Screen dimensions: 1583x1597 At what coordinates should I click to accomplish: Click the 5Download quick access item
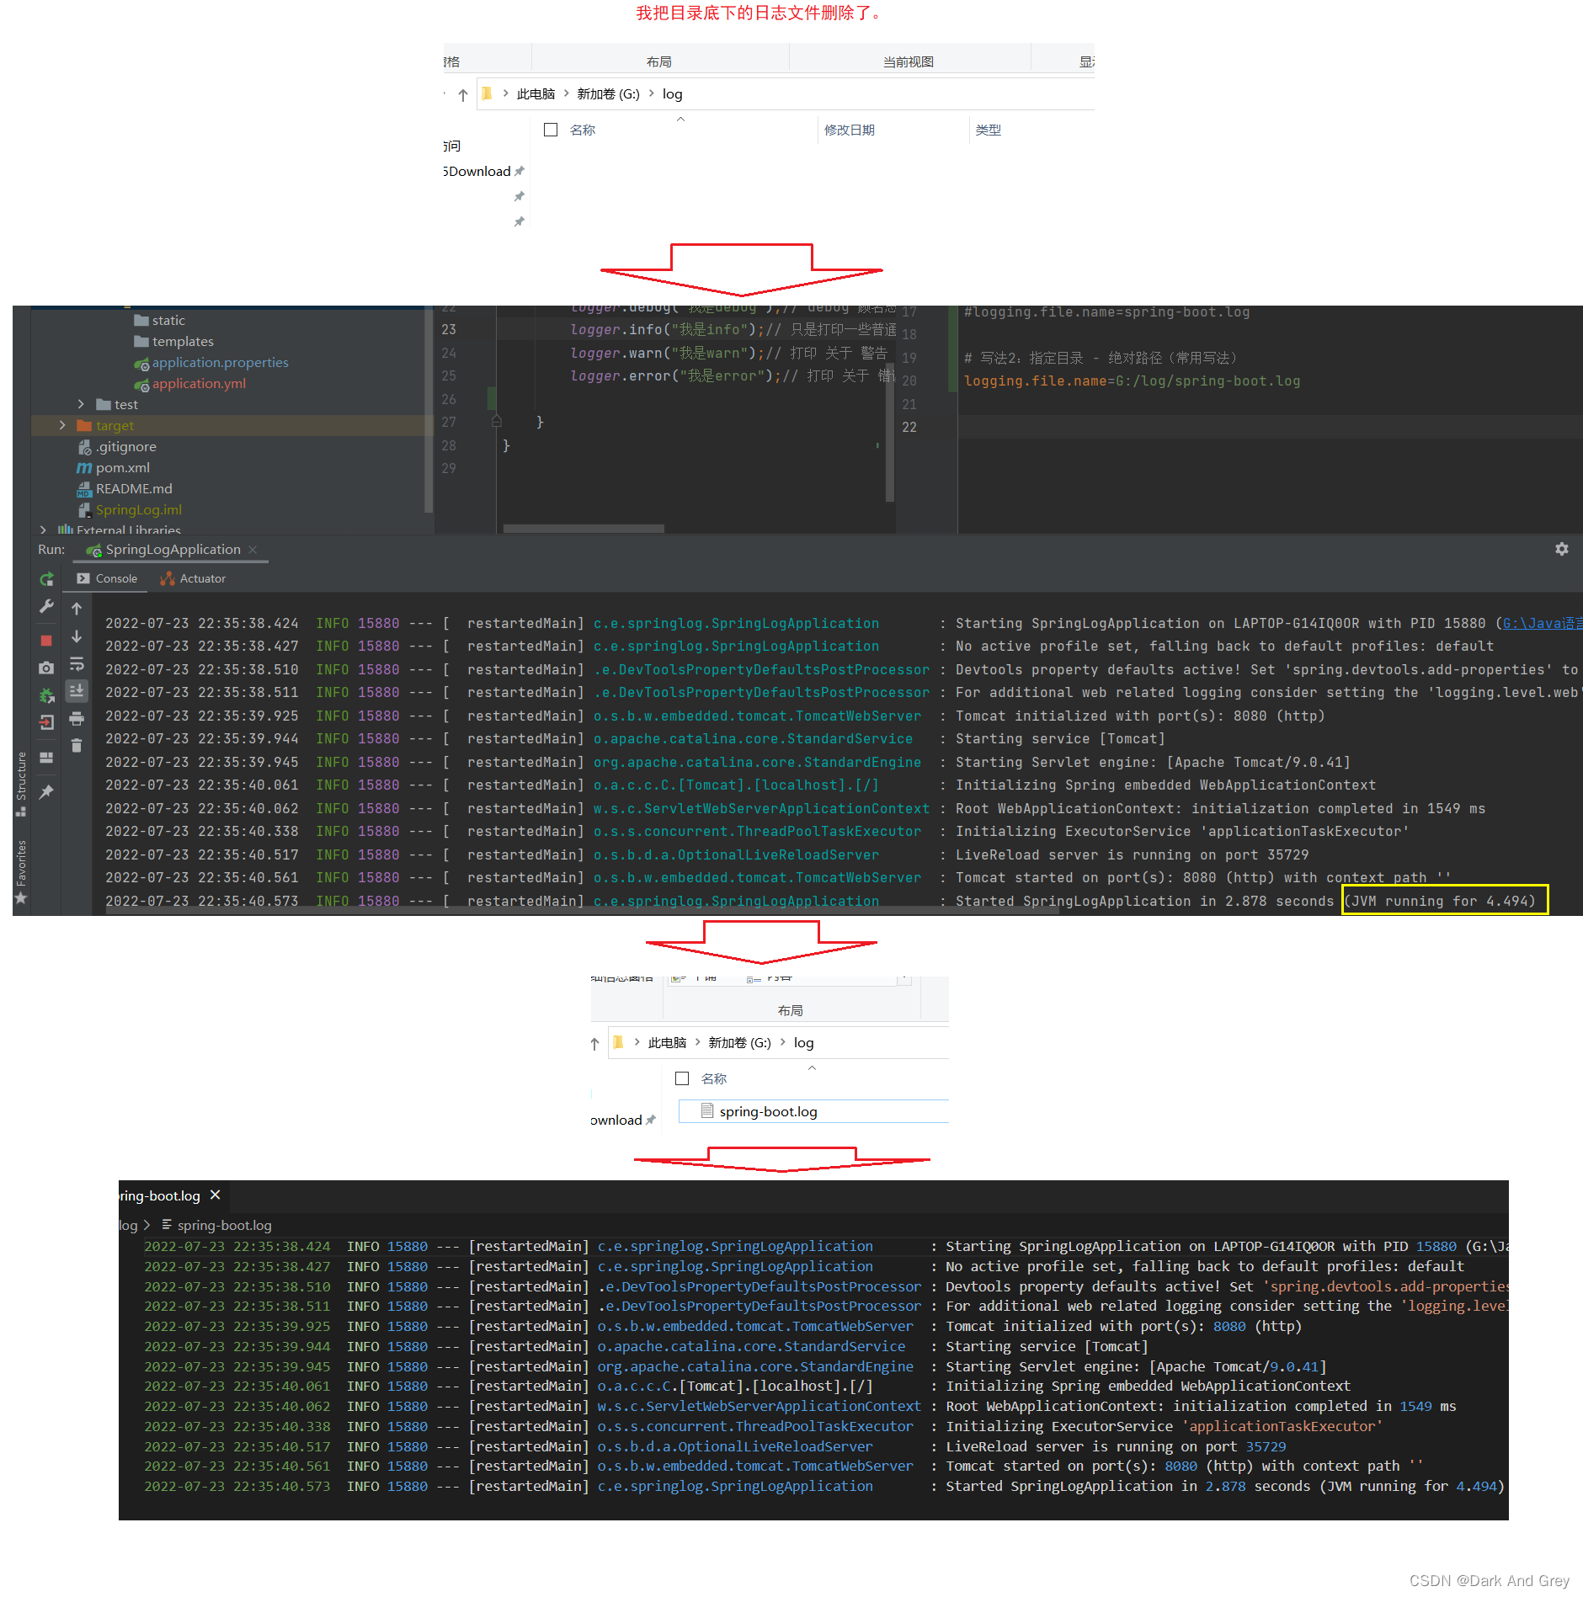[478, 171]
